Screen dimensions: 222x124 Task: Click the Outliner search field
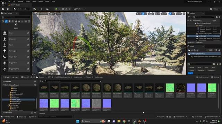pyautogui.click(x=204, y=17)
